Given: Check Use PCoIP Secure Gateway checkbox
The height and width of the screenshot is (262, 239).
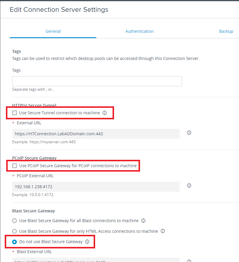Looking at the screenshot, I should (14, 166).
